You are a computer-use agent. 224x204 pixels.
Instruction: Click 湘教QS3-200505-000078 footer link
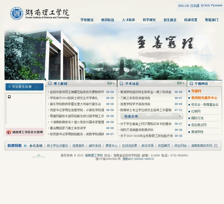(138, 159)
